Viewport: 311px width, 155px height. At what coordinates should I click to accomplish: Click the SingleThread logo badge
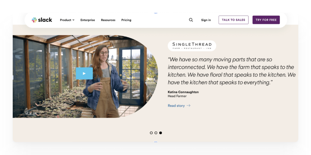(x=192, y=46)
